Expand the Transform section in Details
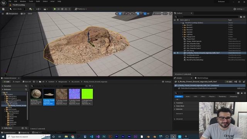The height and width of the screenshot is (139, 247). click(x=175, y=103)
